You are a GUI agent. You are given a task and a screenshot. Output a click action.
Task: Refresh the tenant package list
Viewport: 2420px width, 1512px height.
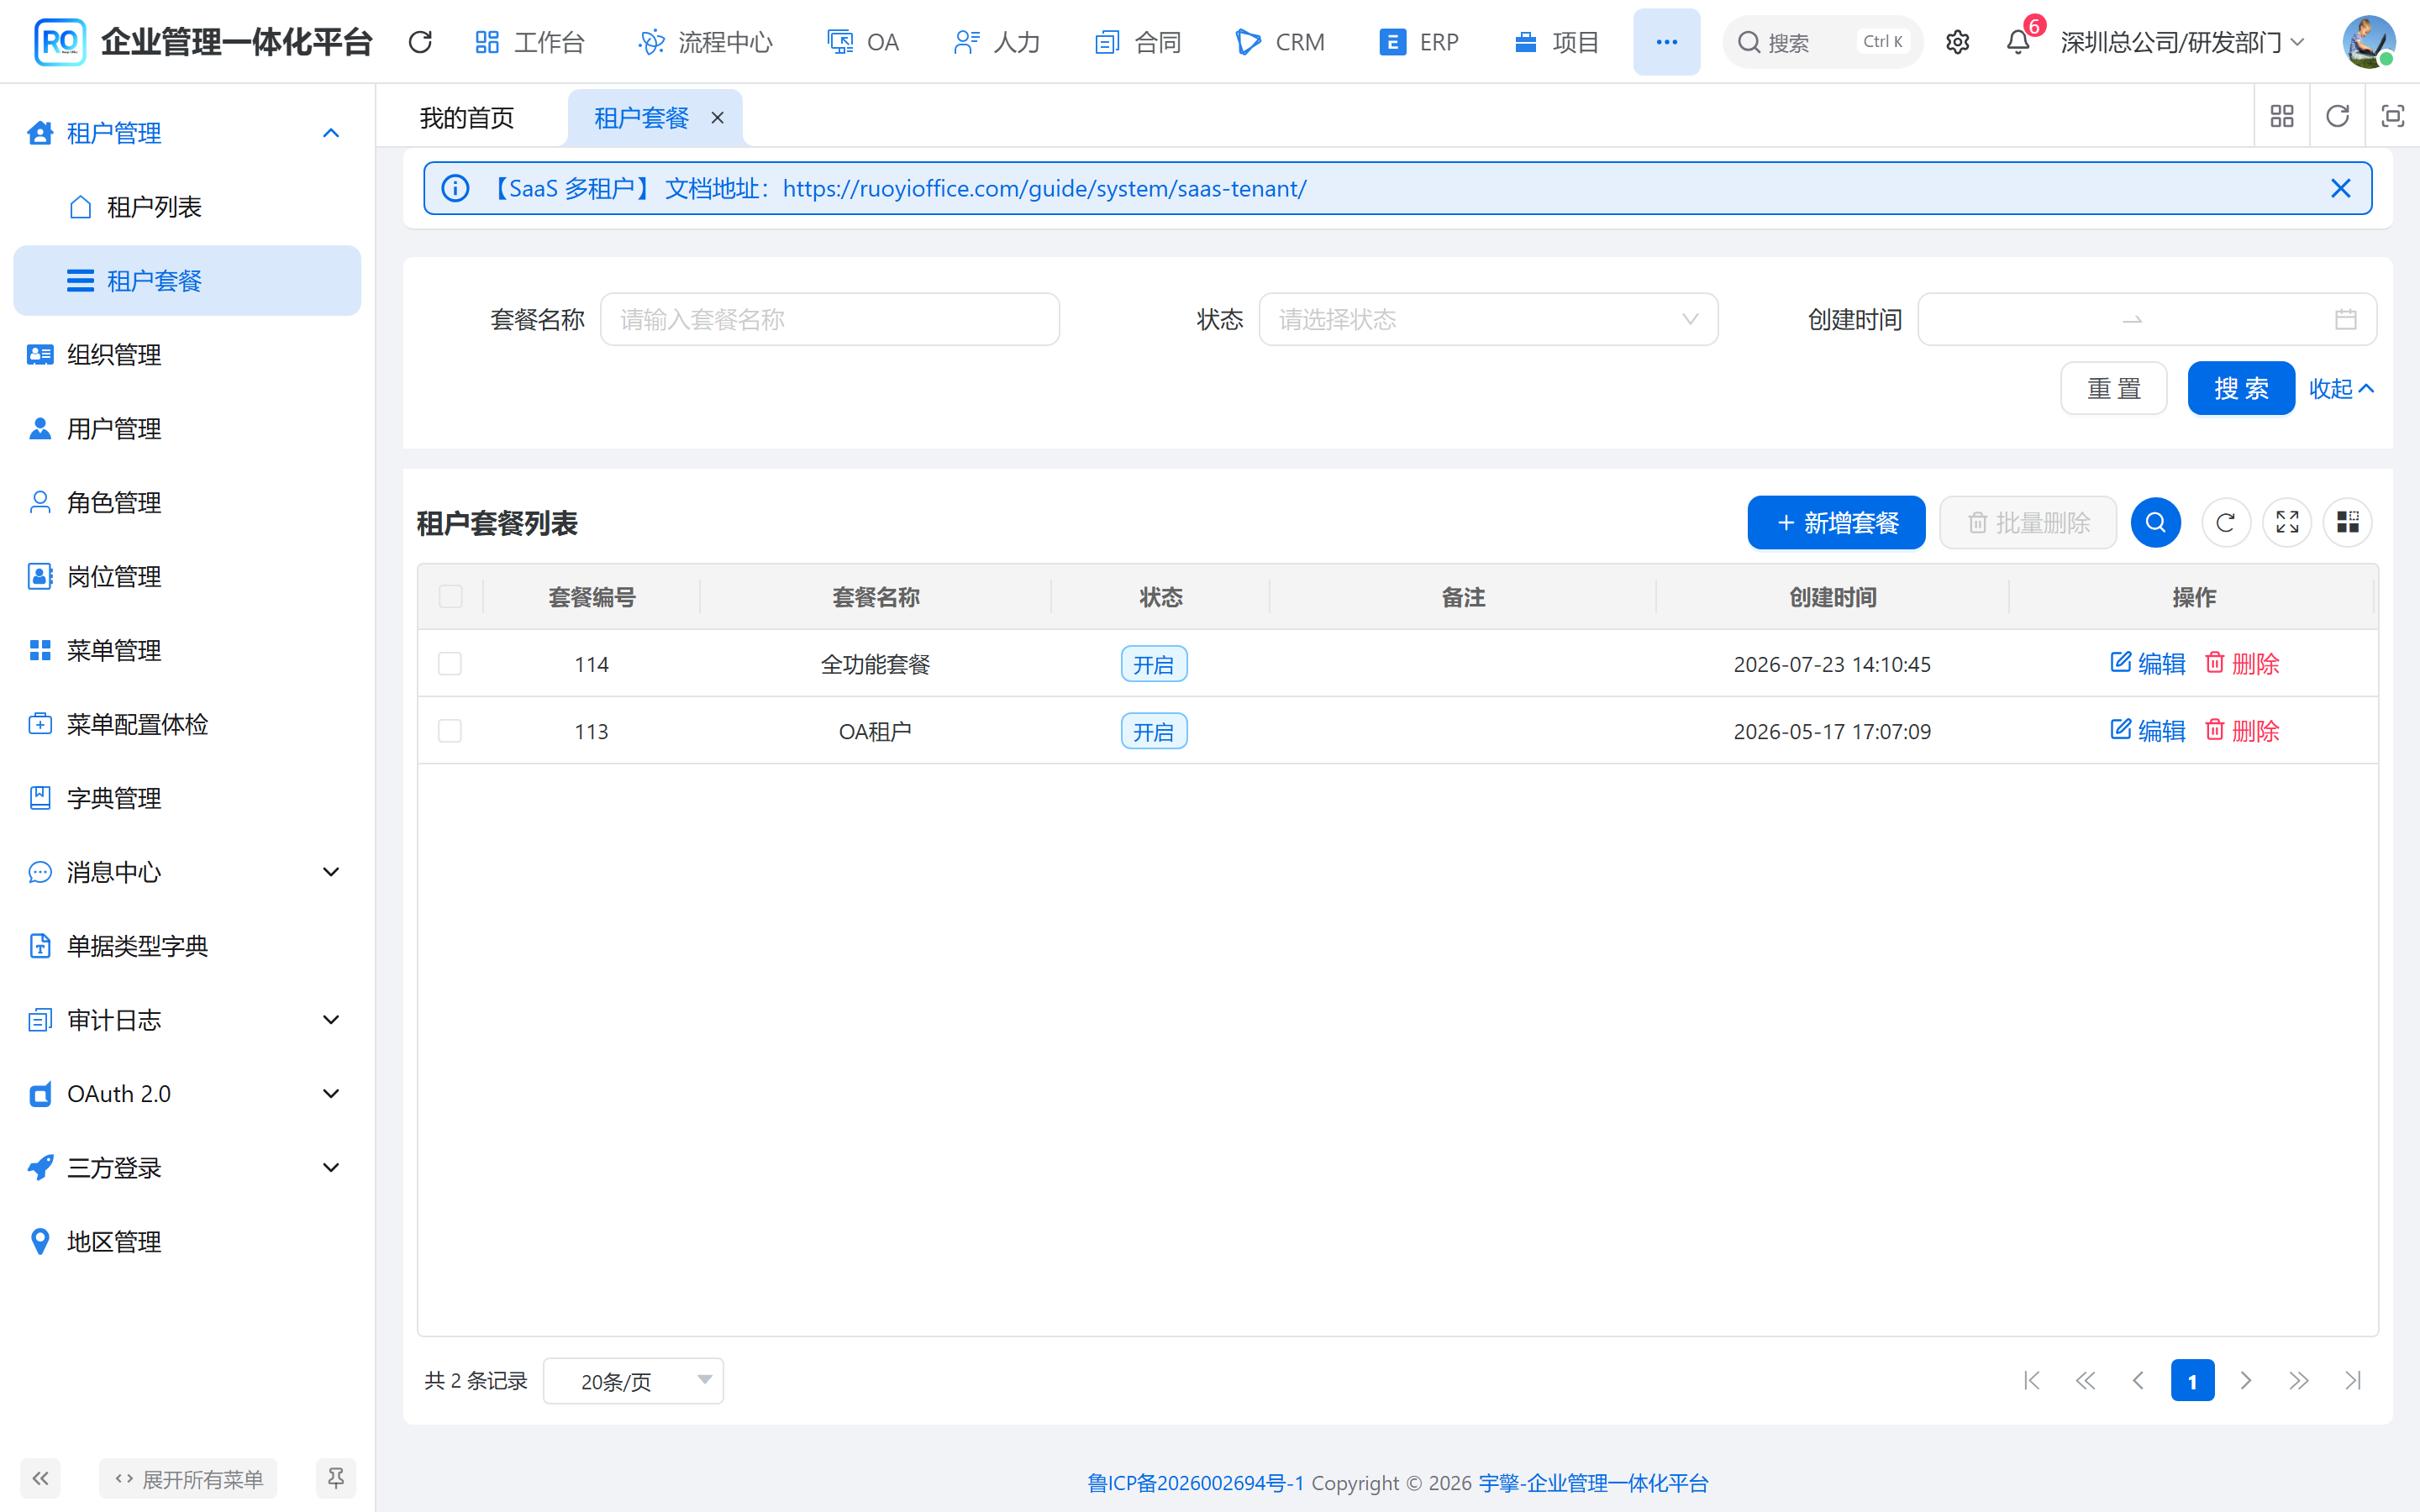[2225, 522]
